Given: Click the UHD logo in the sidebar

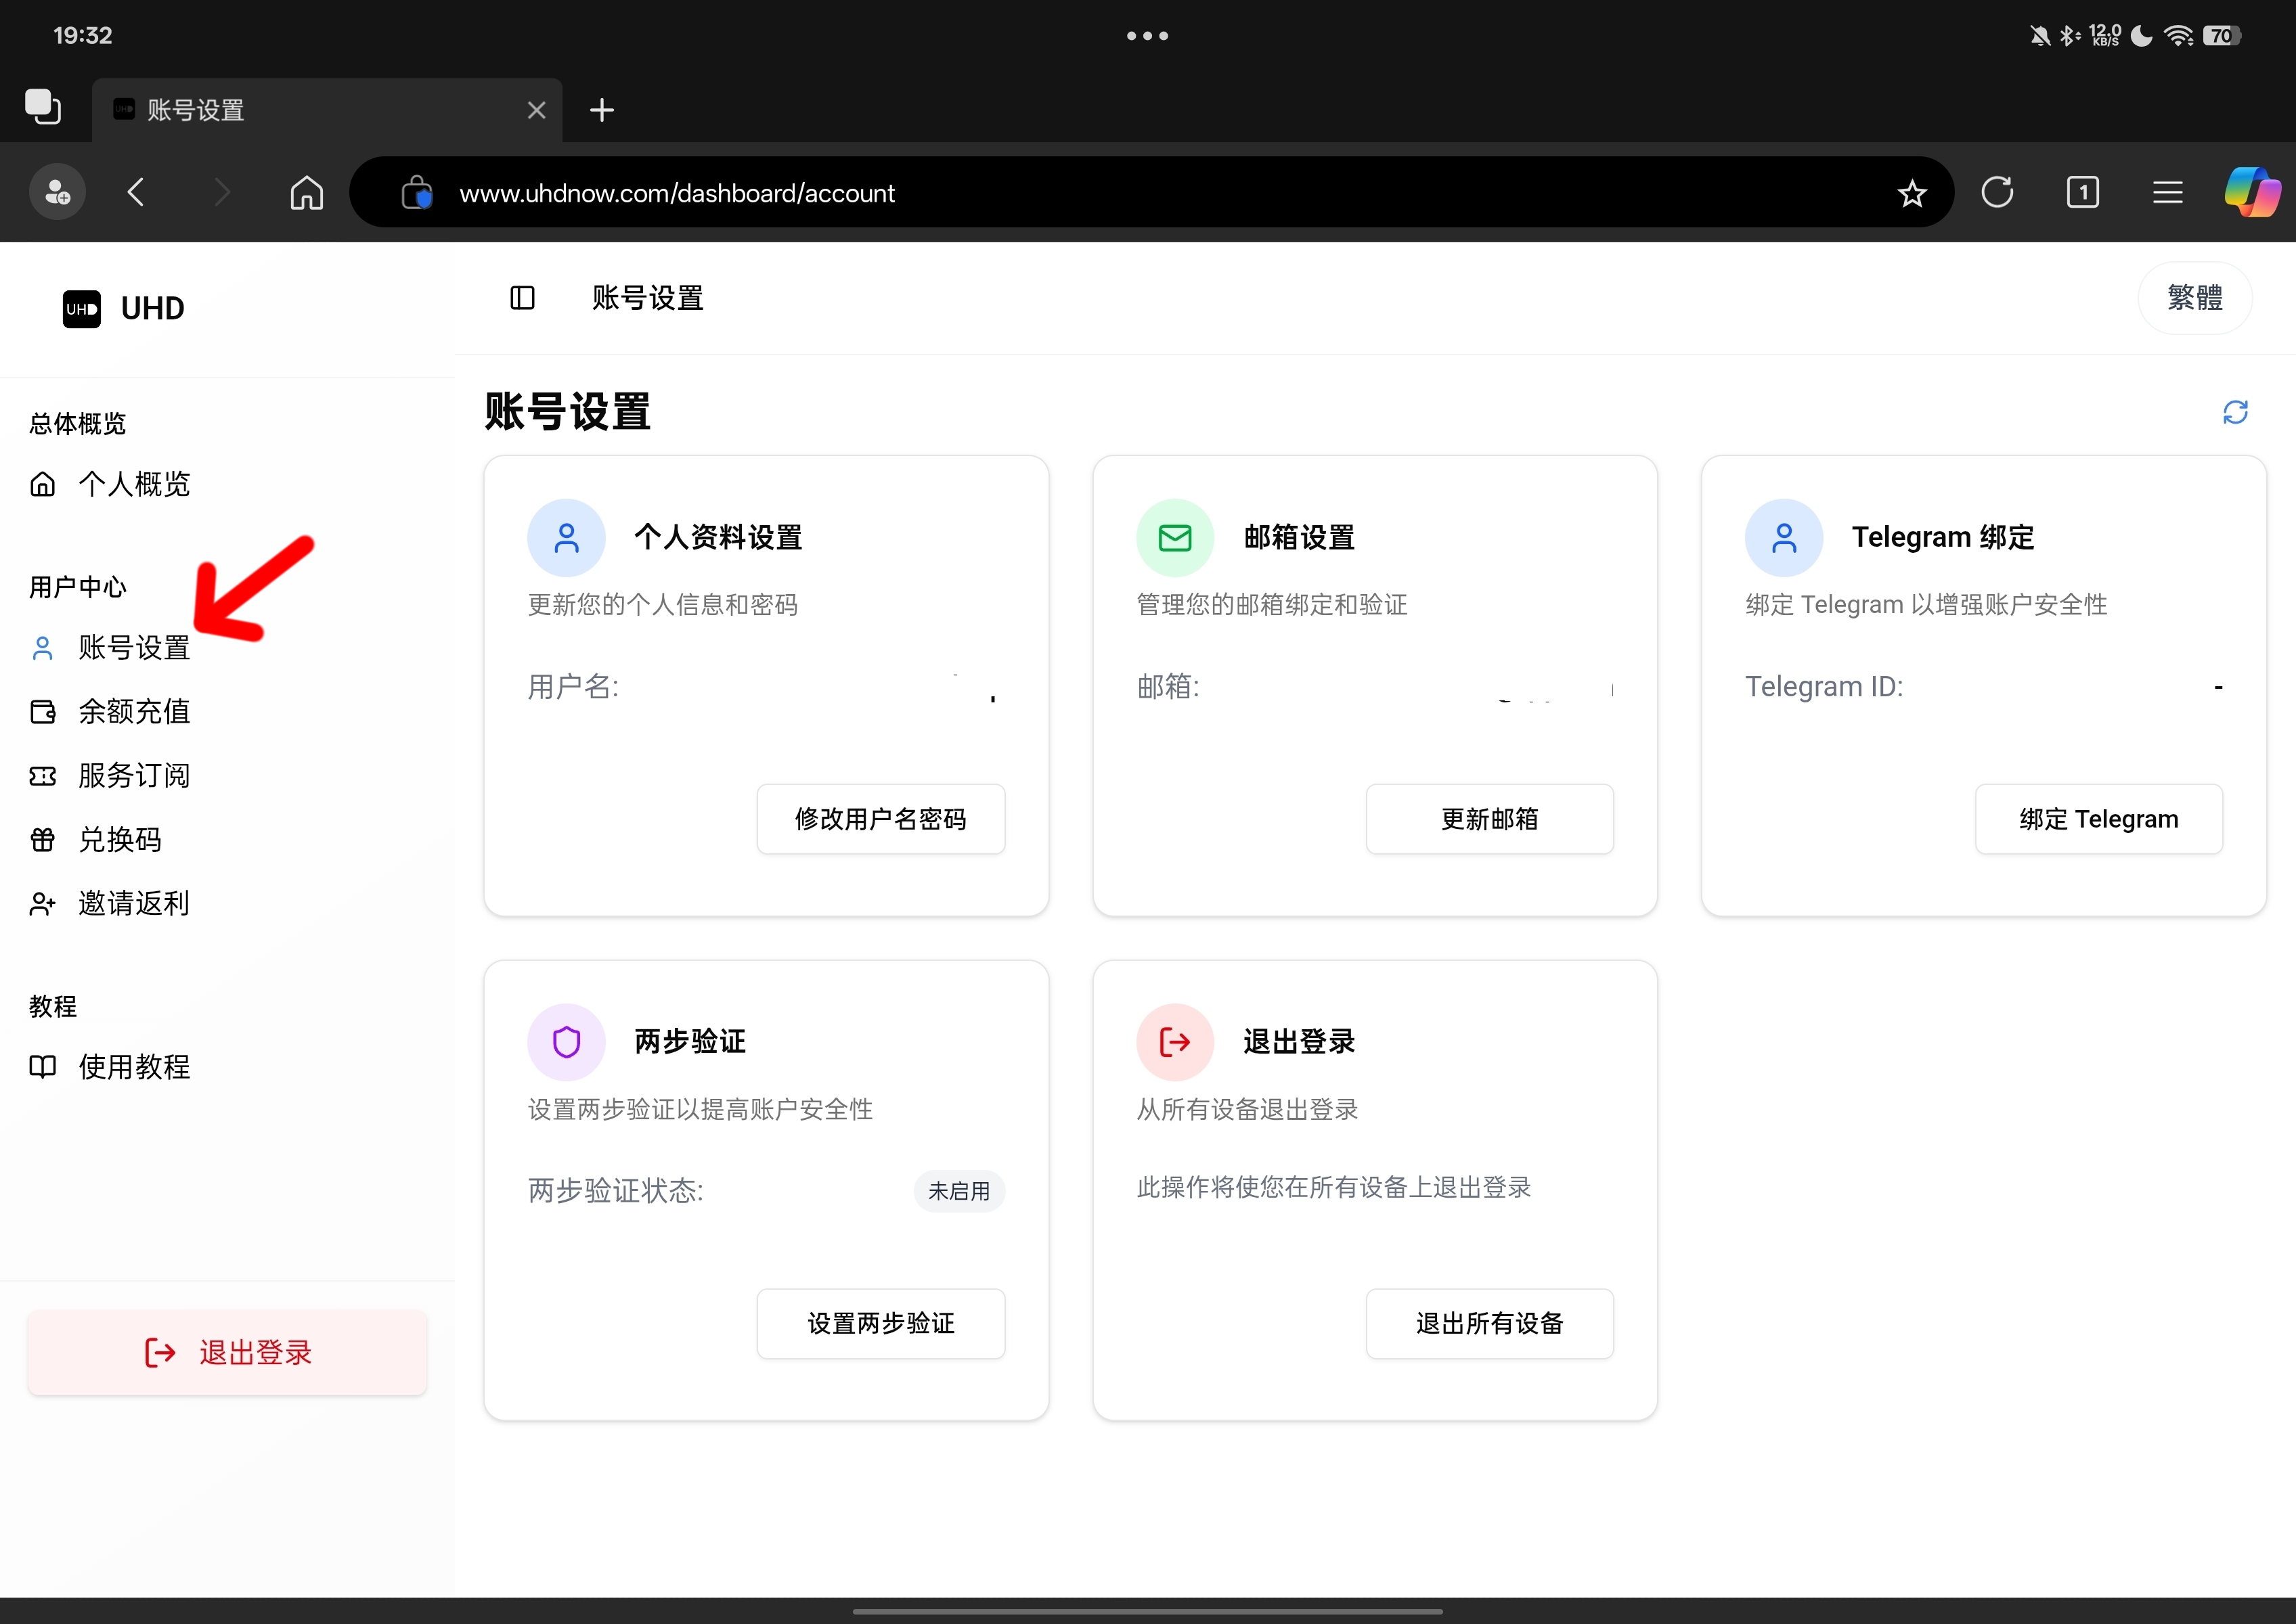Looking at the screenshot, I should (x=82, y=308).
